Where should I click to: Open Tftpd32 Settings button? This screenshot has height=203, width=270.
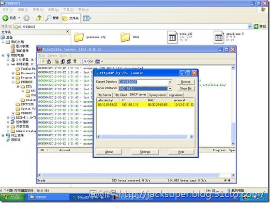coord(145,152)
